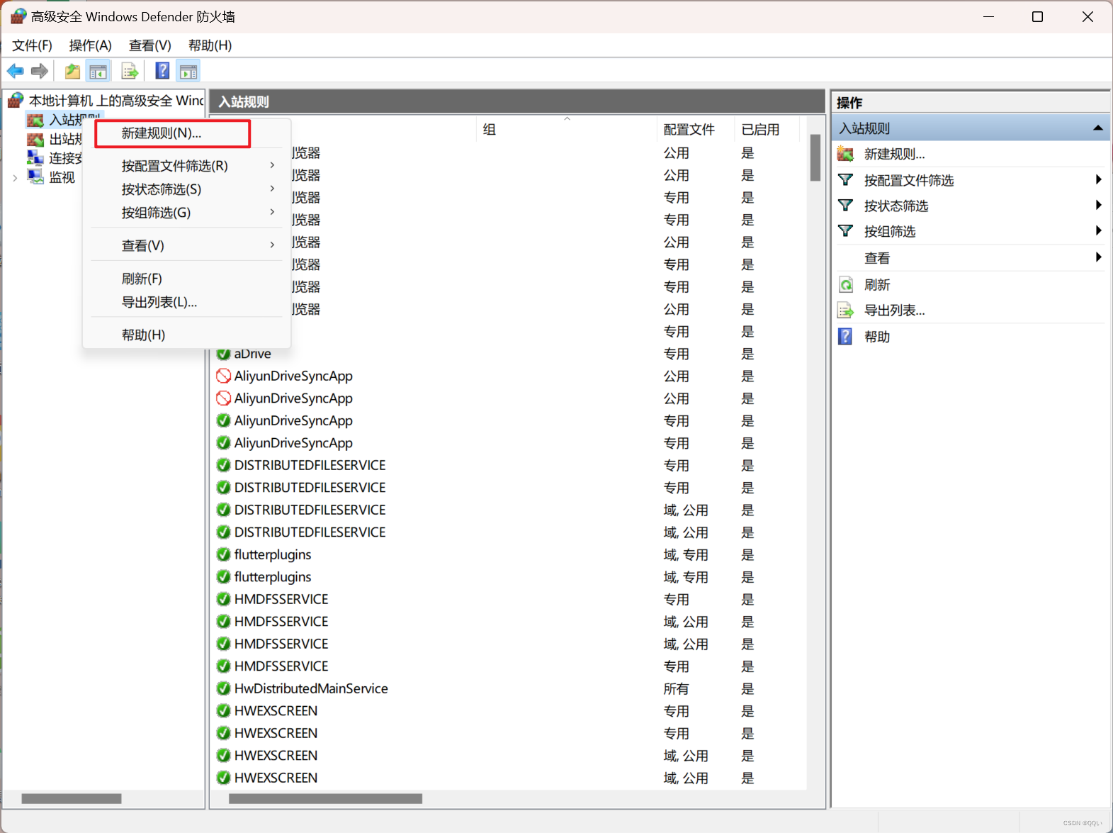
Task: Click 新建规则... link in actions pane
Action: [x=895, y=154]
